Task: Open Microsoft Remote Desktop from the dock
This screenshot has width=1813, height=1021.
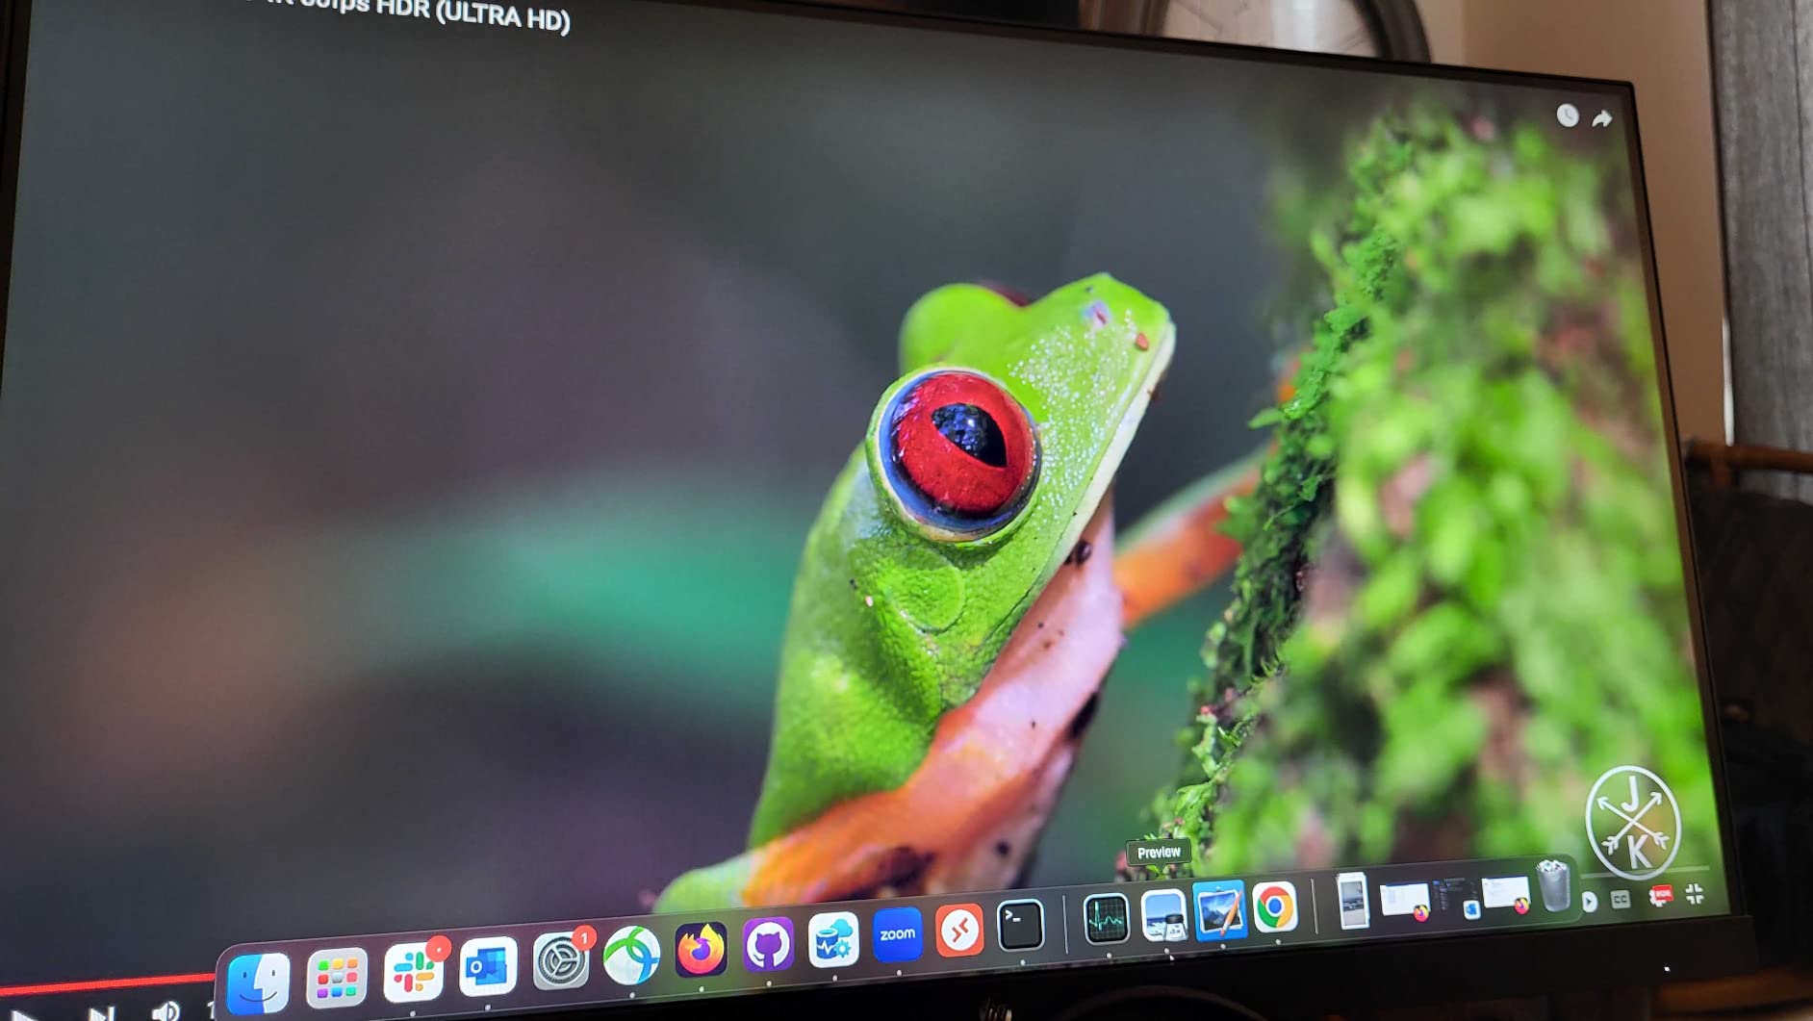Action: (959, 930)
